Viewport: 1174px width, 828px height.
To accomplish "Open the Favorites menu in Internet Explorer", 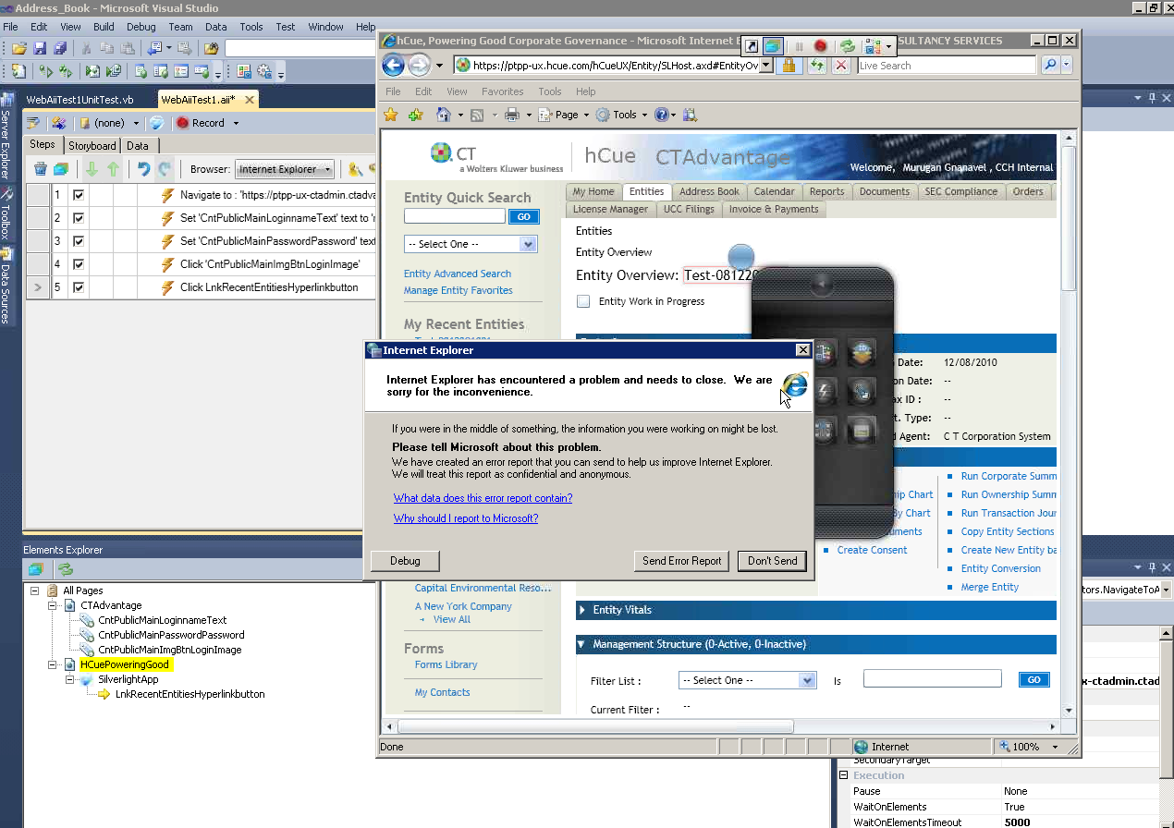I will pos(502,91).
